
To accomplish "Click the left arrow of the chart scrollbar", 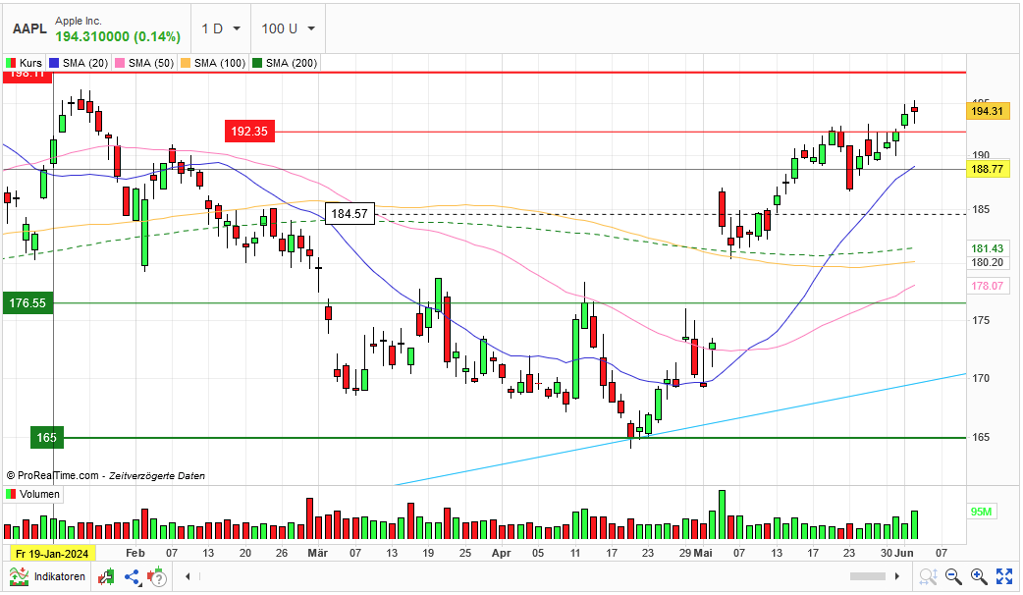I will [188, 576].
